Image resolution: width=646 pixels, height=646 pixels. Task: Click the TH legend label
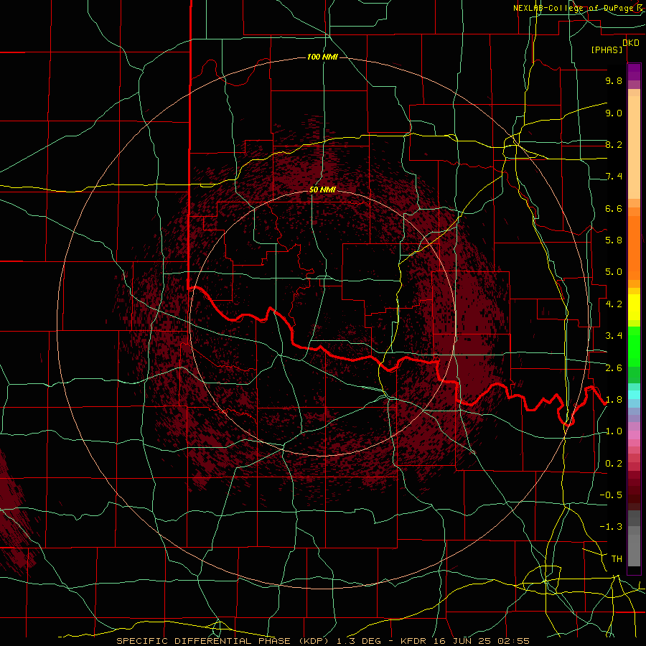tap(617, 559)
